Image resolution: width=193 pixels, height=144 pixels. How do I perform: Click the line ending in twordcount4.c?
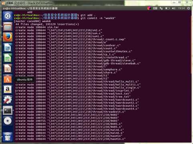[77, 109]
